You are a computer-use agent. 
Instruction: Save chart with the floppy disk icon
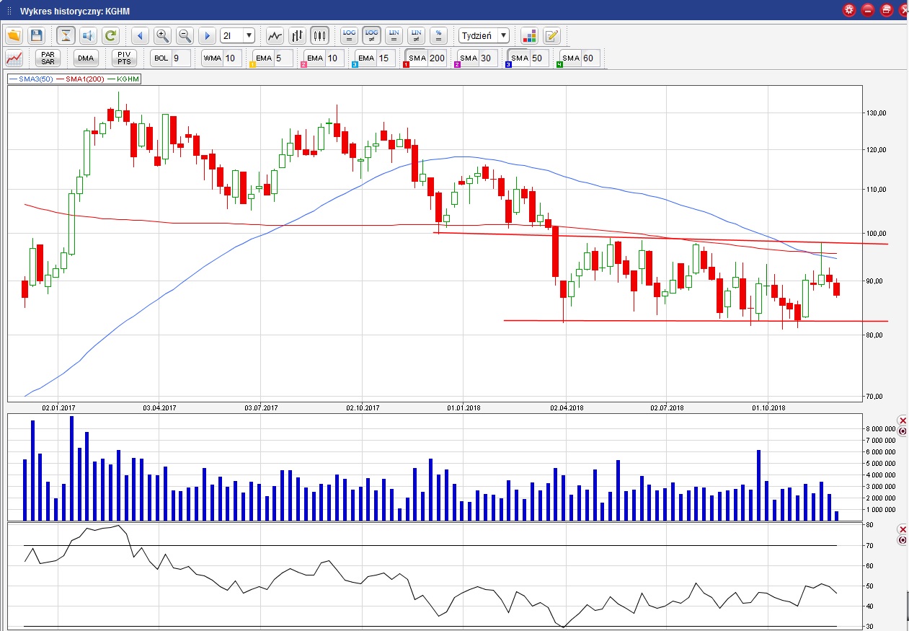pyautogui.click(x=36, y=35)
